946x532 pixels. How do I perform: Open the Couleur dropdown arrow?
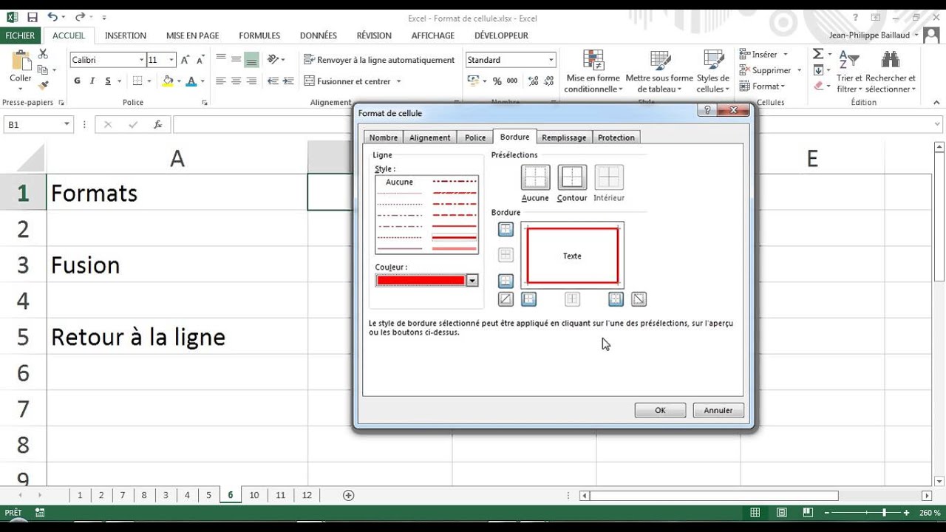[472, 280]
